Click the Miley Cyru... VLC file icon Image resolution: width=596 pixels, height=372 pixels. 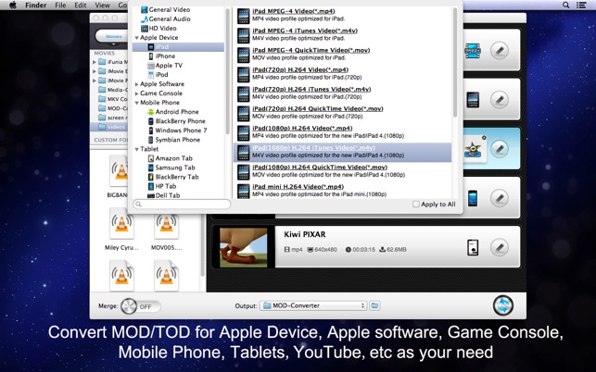pyautogui.click(x=121, y=224)
